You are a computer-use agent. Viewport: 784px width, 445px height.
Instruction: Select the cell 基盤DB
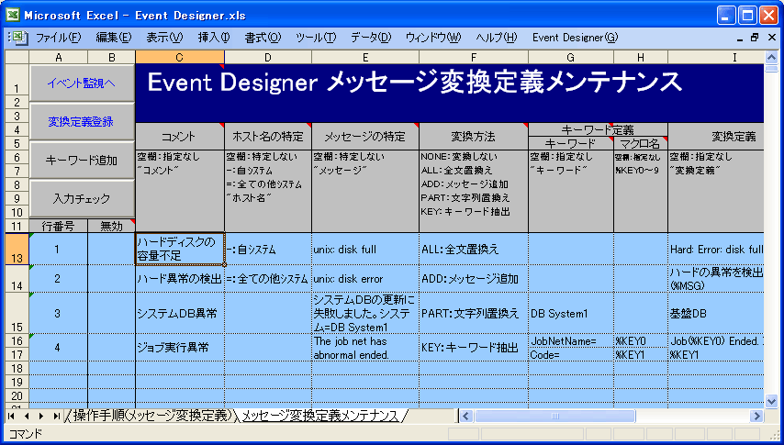click(x=716, y=314)
